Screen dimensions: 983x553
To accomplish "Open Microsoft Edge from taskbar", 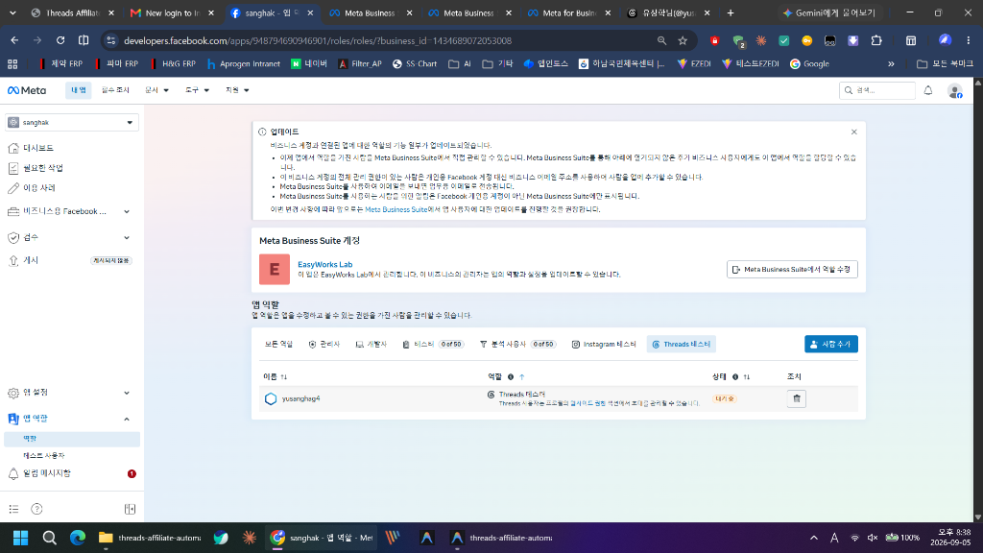I will (x=78, y=538).
